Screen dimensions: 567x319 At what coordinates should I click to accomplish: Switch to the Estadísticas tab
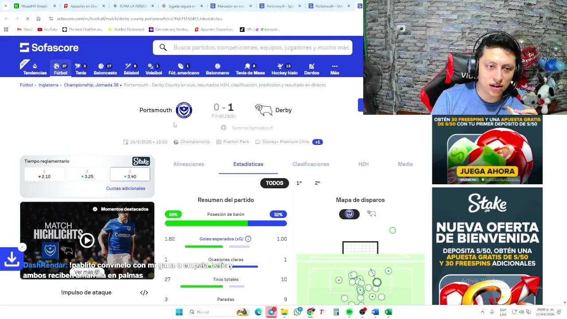click(248, 164)
